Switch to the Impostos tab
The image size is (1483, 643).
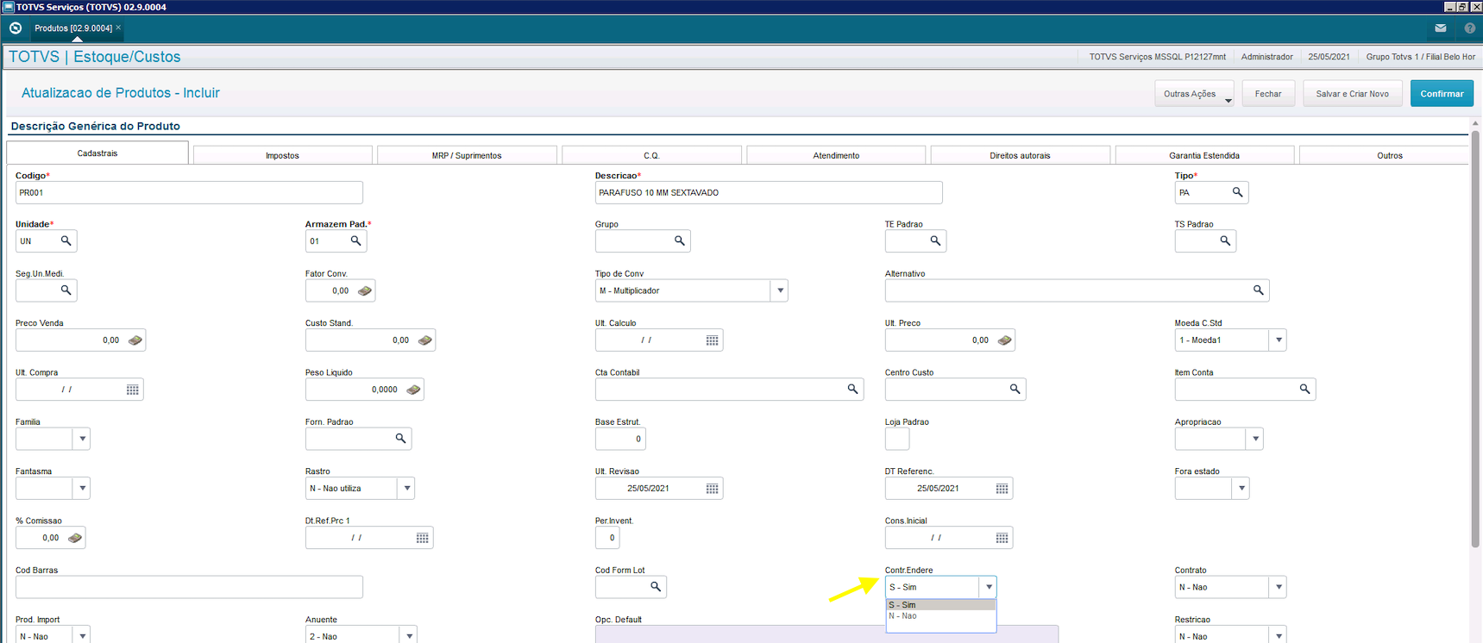click(283, 155)
